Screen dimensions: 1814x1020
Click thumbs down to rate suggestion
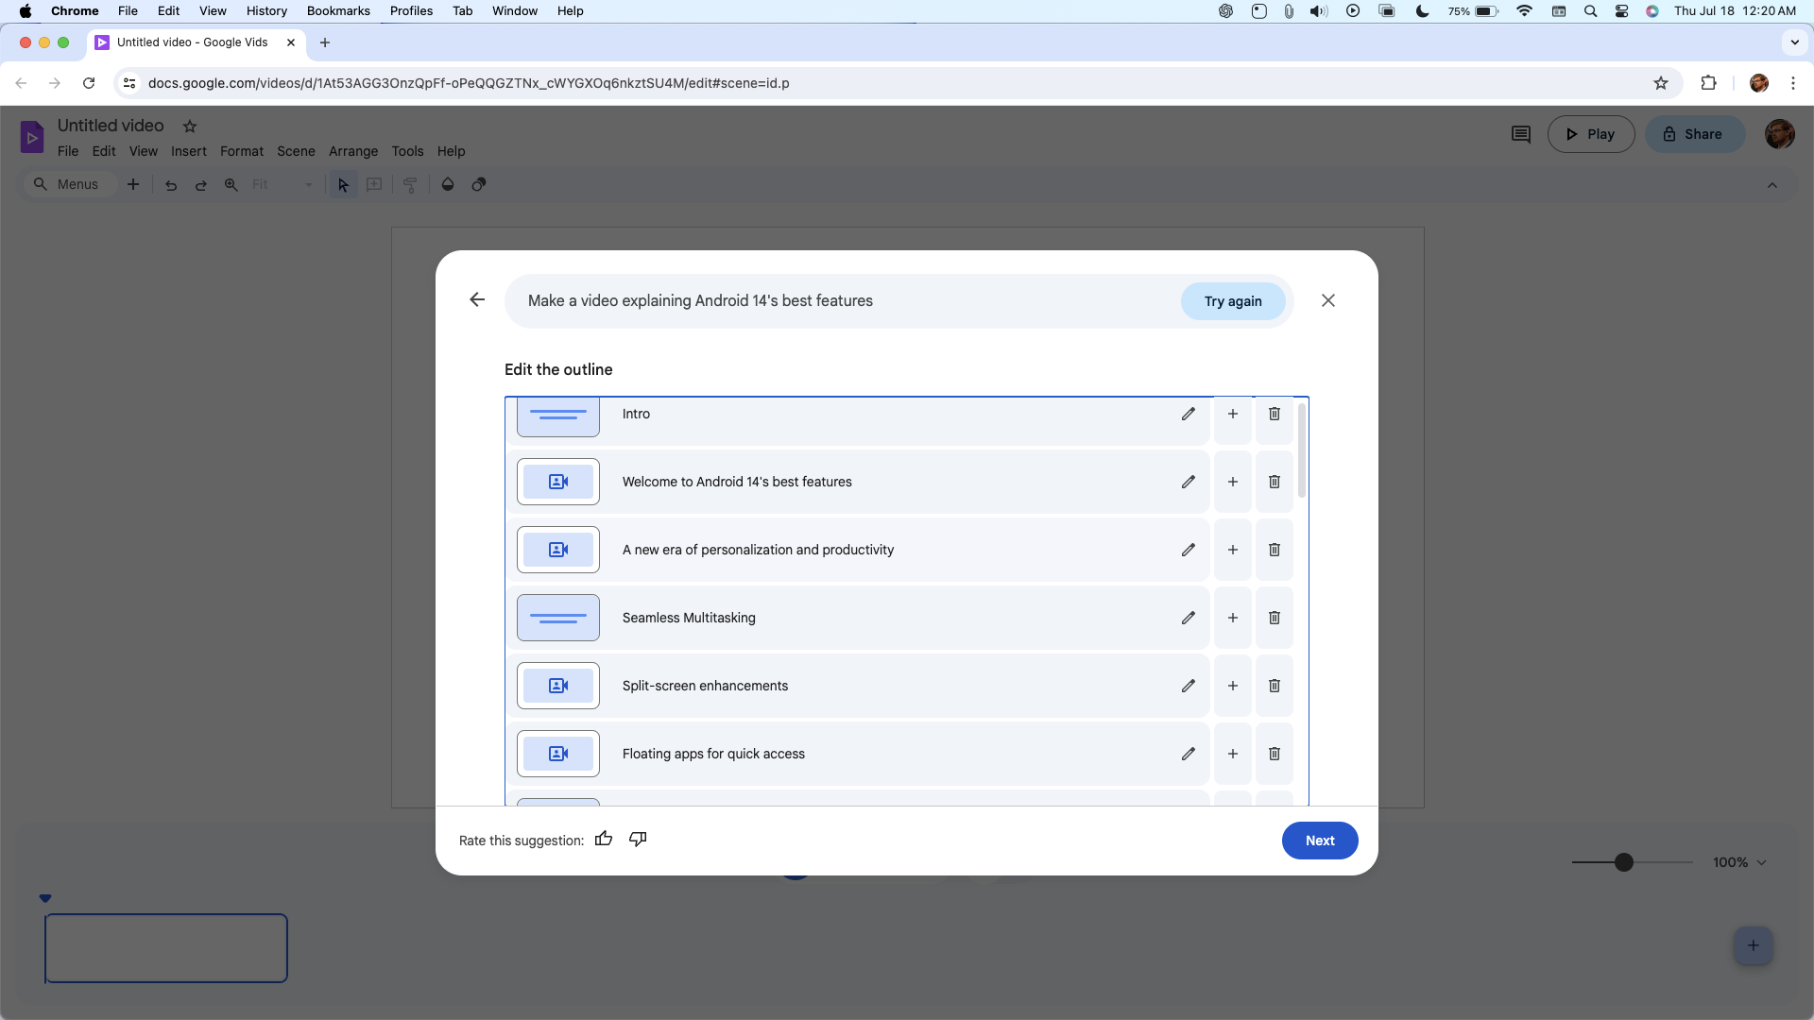(638, 840)
